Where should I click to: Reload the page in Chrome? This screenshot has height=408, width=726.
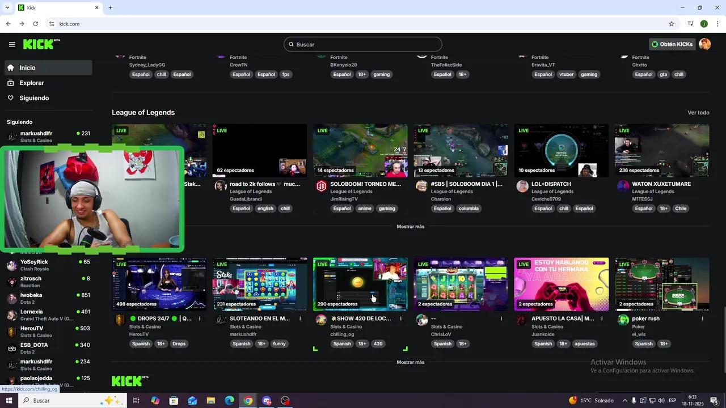[35, 24]
